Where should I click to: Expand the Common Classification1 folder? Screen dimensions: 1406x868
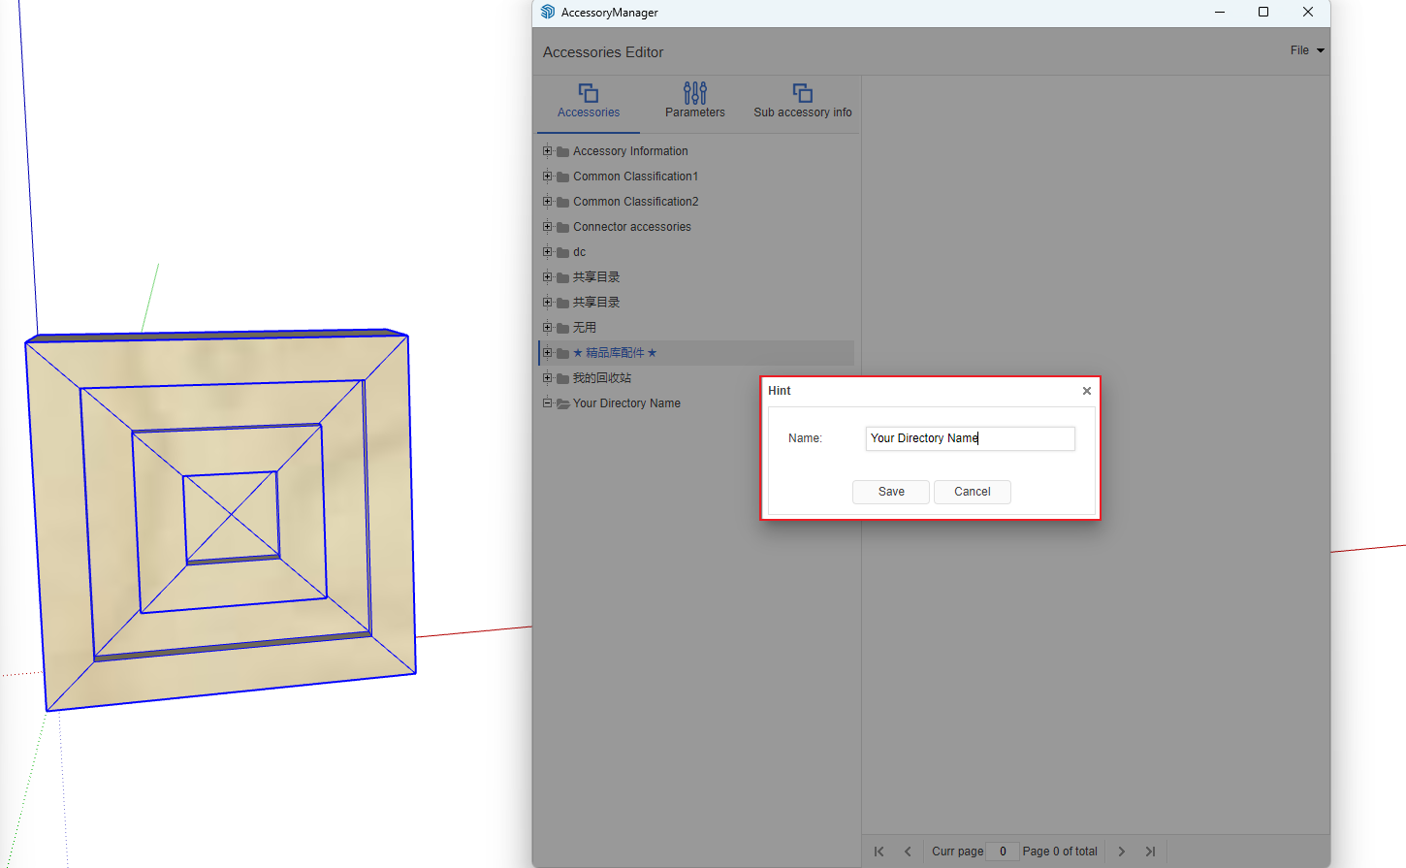pyautogui.click(x=547, y=177)
